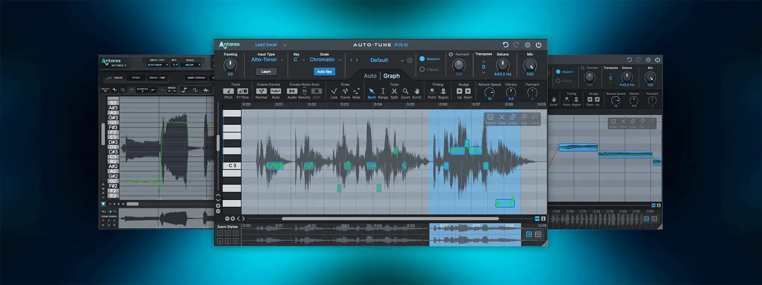Viewport: 762px width, 285px height.
Task: Toggle Formant power button in front window
Action: (451, 54)
